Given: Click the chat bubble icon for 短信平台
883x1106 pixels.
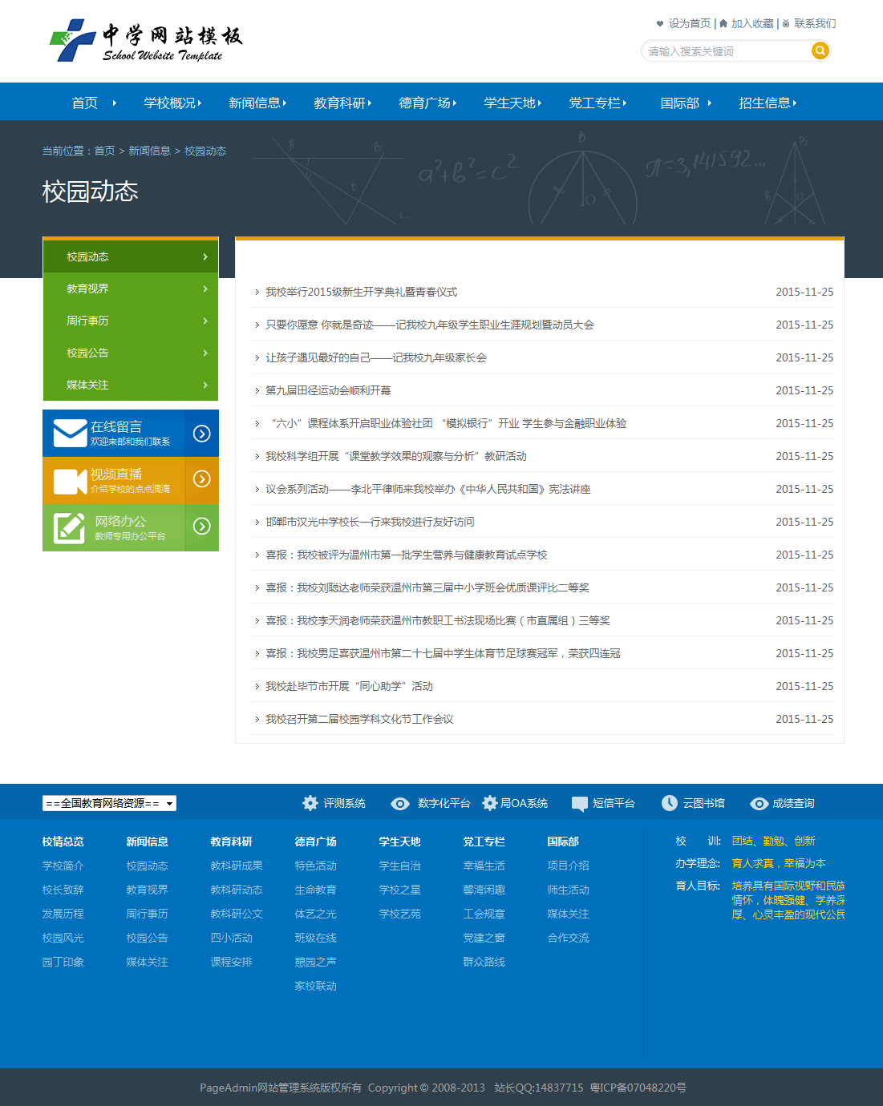Looking at the screenshot, I should pos(579,804).
